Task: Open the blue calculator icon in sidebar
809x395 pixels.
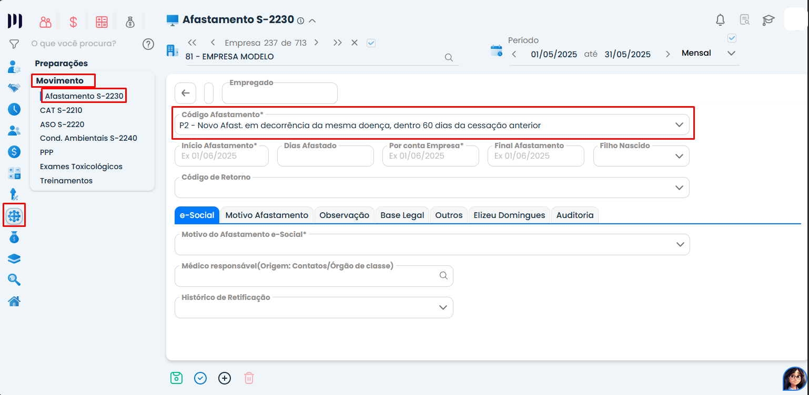Action: pyautogui.click(x=14, y=173)
